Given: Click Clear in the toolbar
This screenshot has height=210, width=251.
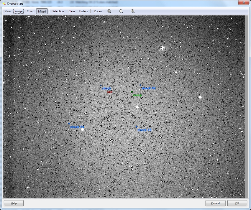Looking at the screenshot, I should point(72,11).
